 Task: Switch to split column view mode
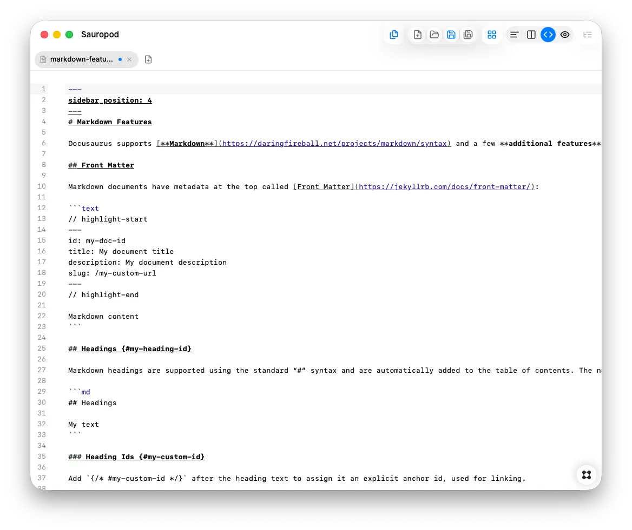coord(531,35)
